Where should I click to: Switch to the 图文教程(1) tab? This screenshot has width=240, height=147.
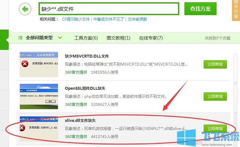[118, 38]
